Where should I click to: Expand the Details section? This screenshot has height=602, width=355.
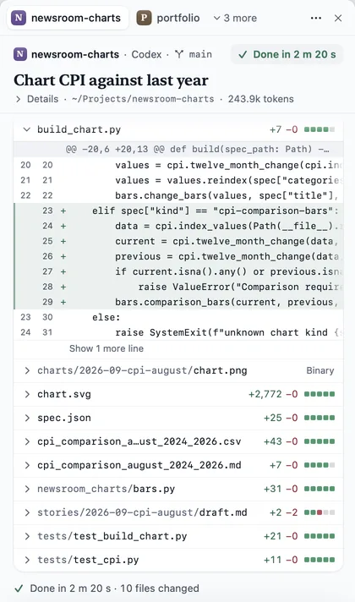click(37, 99)
